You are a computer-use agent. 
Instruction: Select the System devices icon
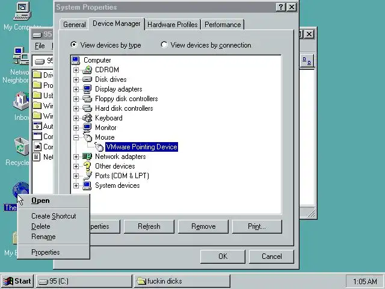(x=87, y=185)
